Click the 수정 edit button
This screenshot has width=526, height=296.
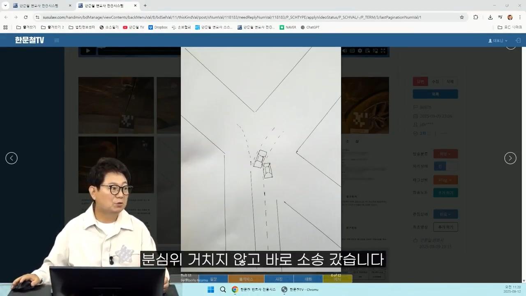pyautogui.click(x=435, y=81)
